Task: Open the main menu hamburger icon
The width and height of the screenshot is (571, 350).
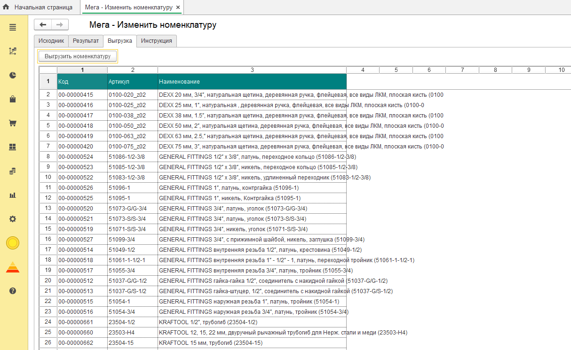Action: (x=13, y=27)
